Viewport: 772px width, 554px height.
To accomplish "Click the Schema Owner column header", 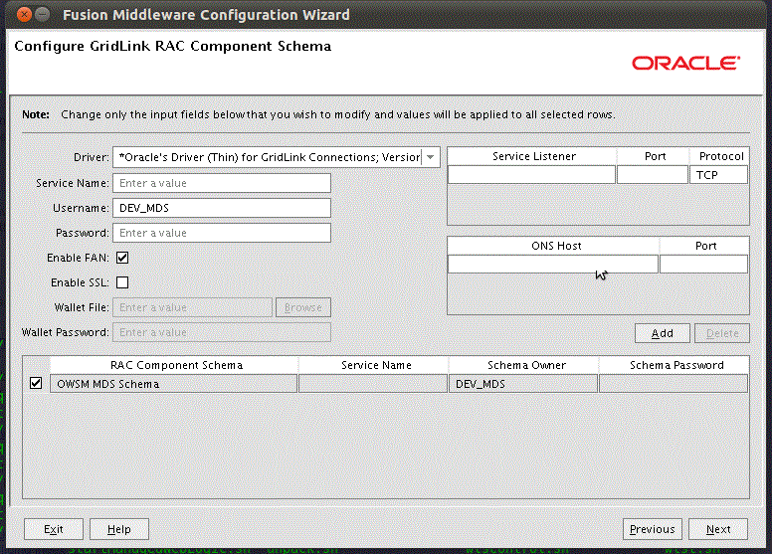I will (x=524, y=365).
